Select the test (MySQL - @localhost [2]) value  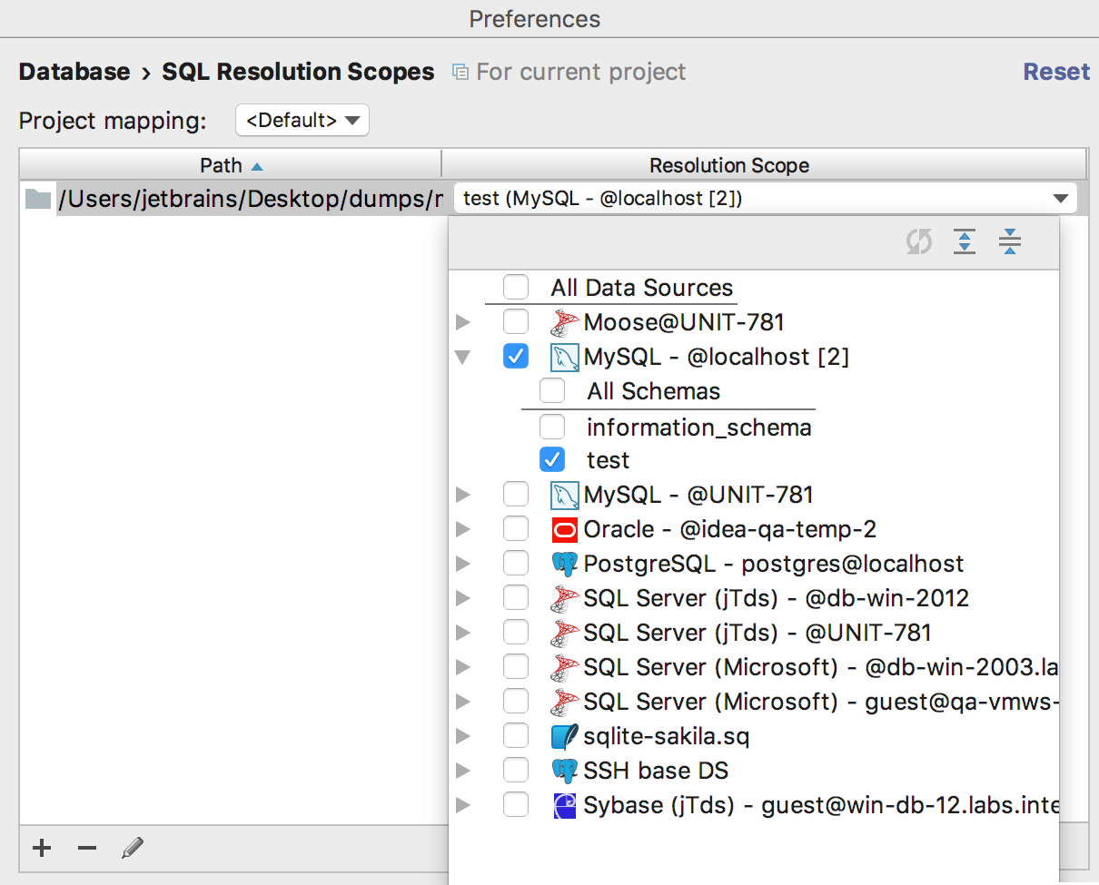765,199
